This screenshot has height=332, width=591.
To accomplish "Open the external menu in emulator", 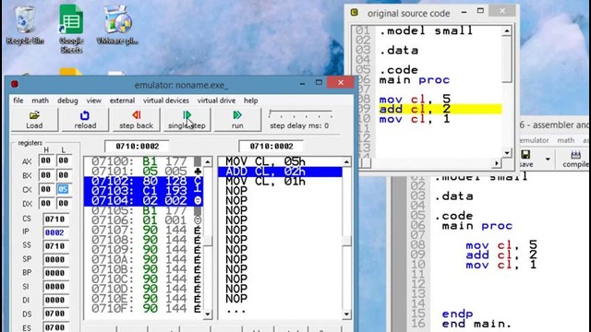I will [x=122, y=101].
